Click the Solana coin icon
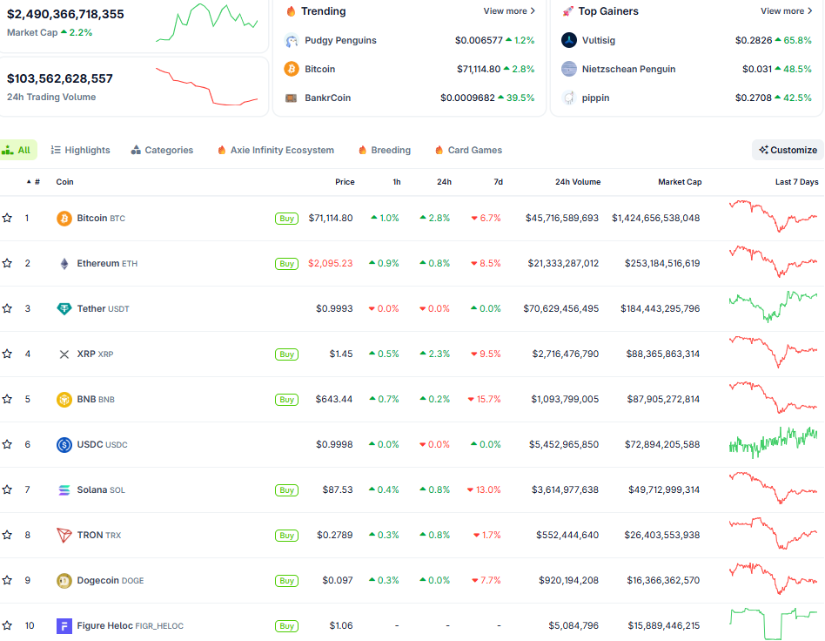The image size is (825, 641). (64, 490)
